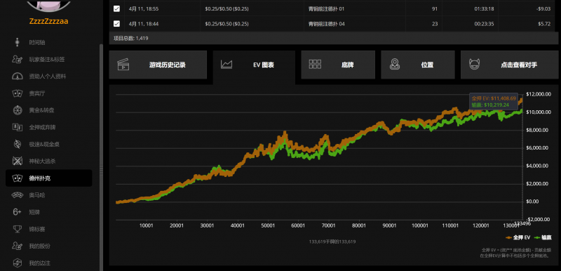Click the 德州扑克 cards icon
Screen dimensions: 561x271
pos(17,178)
